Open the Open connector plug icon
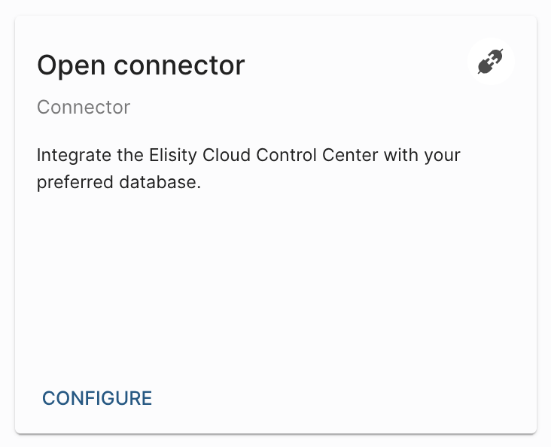The height and width of the screenshot is (447, 551). [491, 62]
